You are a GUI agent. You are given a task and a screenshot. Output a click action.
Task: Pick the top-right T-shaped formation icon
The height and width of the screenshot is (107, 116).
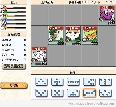(x=105, y=82)
